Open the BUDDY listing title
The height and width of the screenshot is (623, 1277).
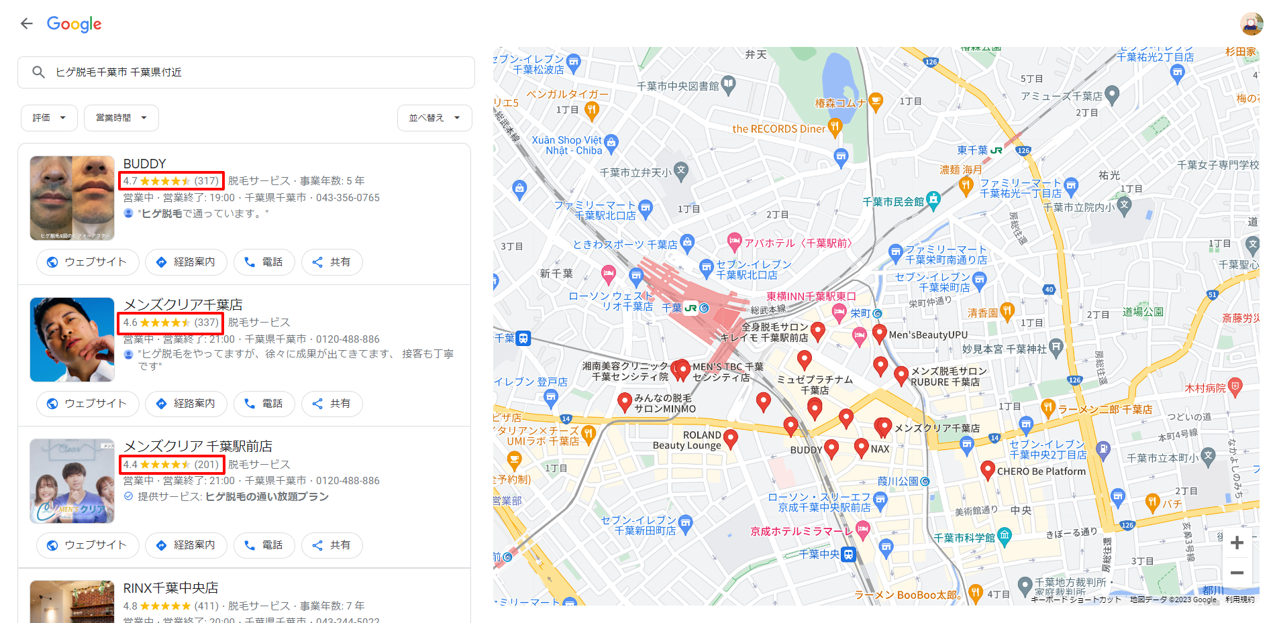[144, 164]
